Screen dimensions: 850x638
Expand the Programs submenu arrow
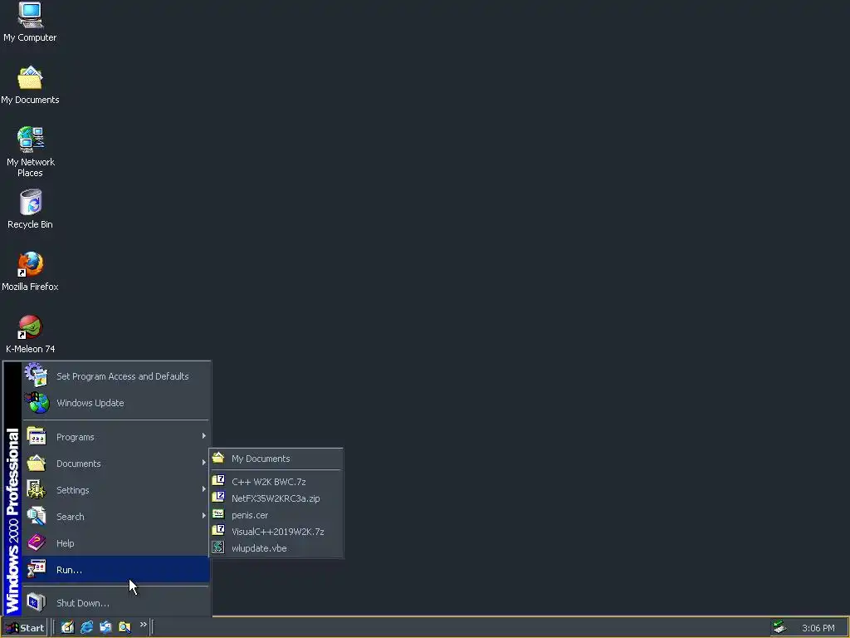point(204,436)
